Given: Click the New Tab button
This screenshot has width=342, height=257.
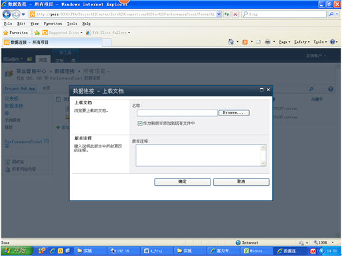Looking at the screenshot, I should pos(107,43).
